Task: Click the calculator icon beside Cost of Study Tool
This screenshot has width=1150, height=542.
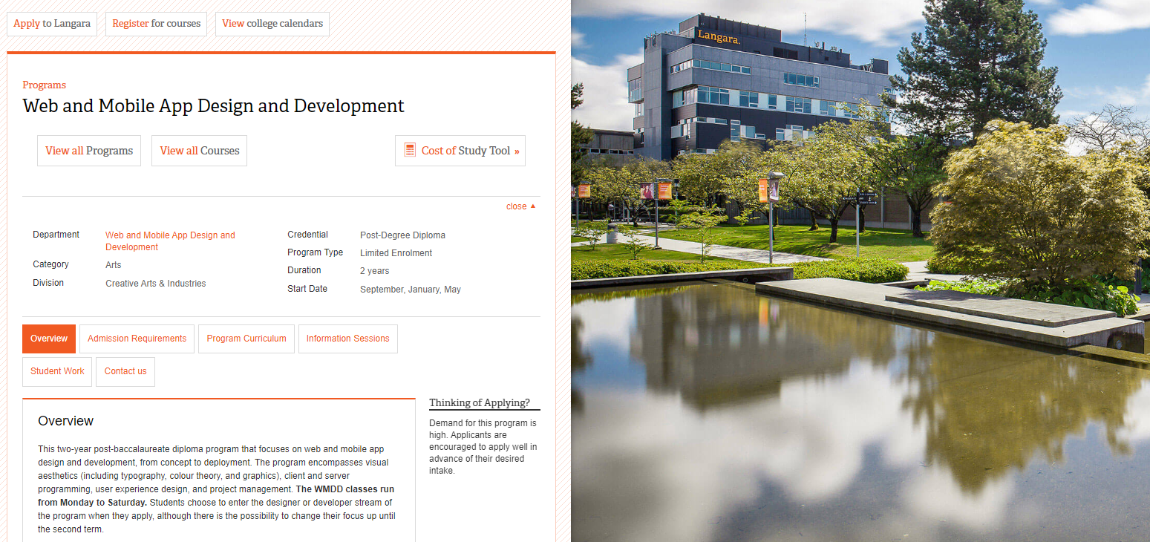Action: point(410,150)
